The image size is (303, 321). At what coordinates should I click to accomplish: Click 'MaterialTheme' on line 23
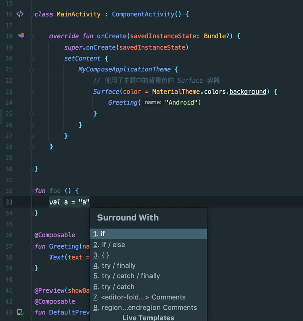(176, 92)
